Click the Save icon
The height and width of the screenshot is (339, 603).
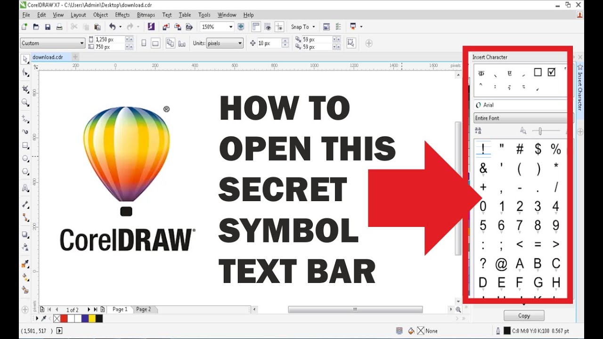click(48, 27)
